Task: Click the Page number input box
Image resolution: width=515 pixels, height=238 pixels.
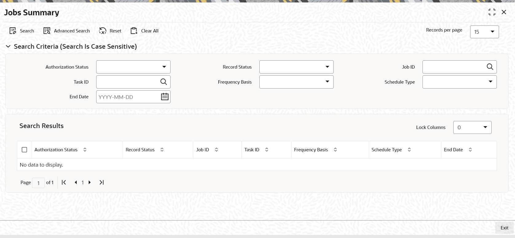Action: [38, 183]
